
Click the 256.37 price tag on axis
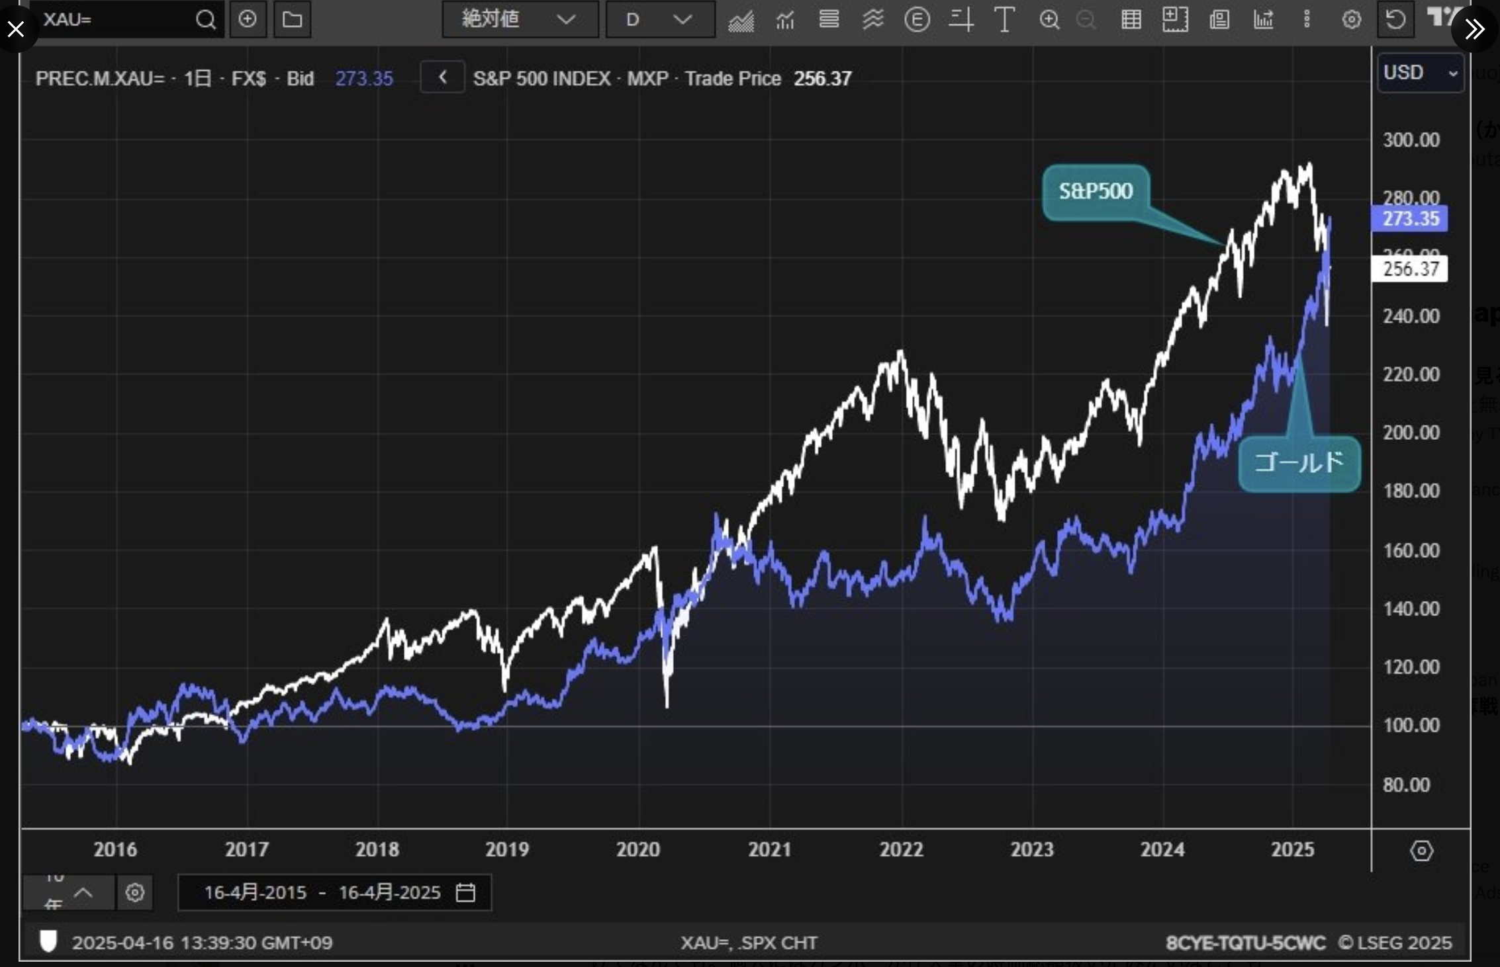(1410, 269)
